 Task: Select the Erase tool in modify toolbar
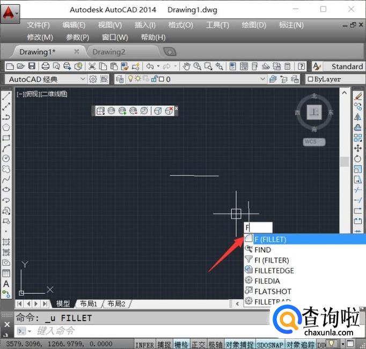(358, 96)
